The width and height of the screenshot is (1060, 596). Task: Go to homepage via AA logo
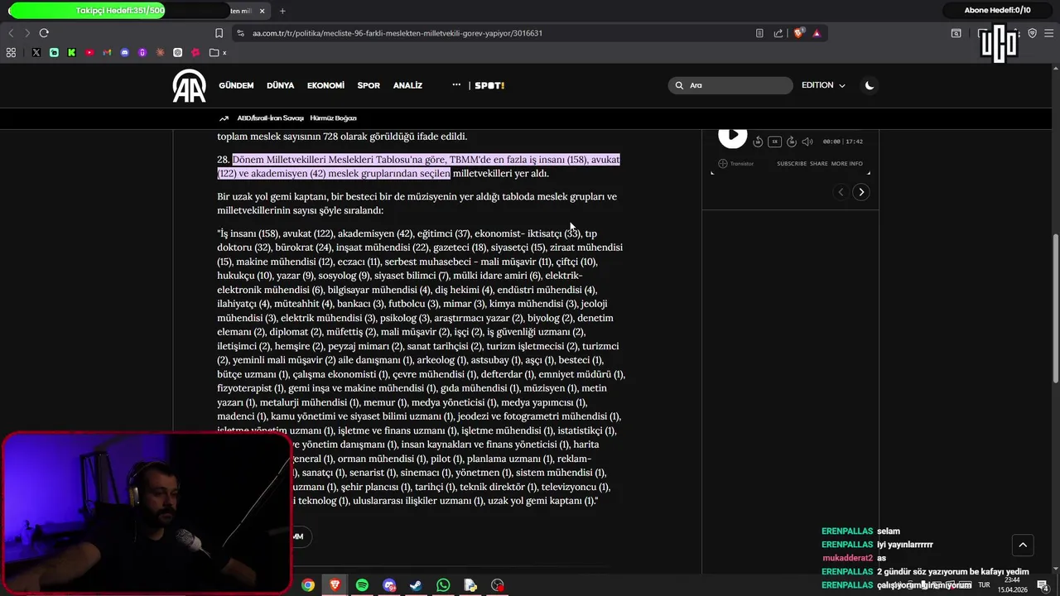click(189, 85)
